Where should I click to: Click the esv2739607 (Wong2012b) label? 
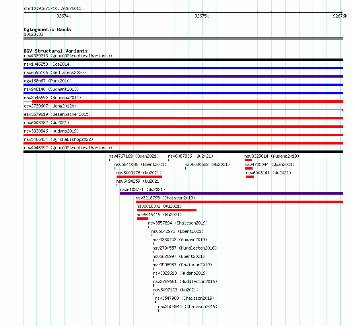pyautogui.click(x=50, y=106)
